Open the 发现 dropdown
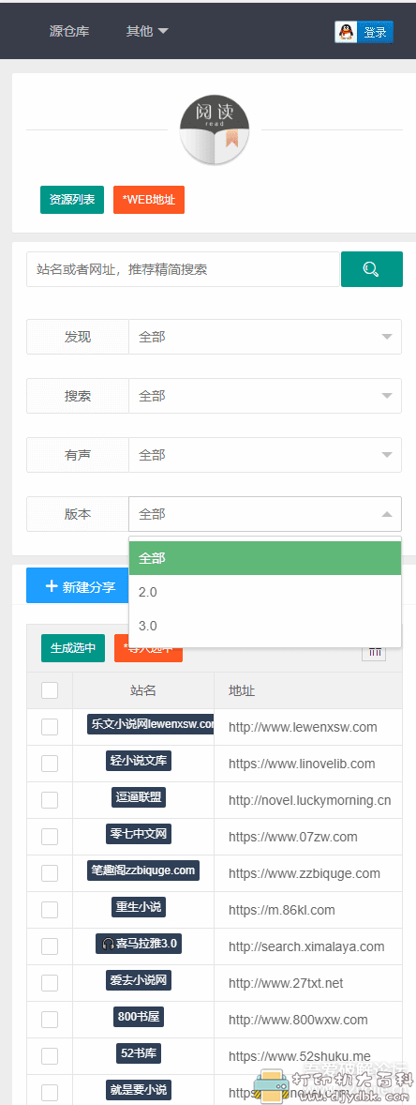 [265, 337]
